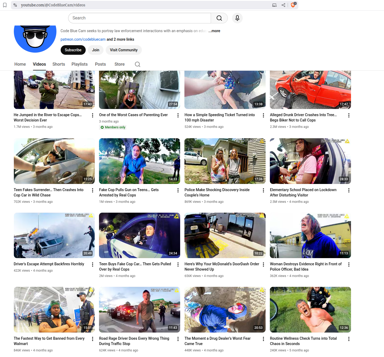Click the Visit Community button
The image size is (384, 357).
tap(124, 50)
